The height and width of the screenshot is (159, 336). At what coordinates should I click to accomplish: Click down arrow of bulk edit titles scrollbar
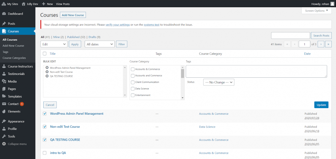point(125,95)
